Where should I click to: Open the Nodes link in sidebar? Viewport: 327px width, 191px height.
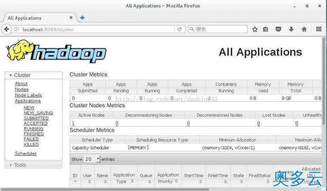pyautogui.click(x=22, y=89)
